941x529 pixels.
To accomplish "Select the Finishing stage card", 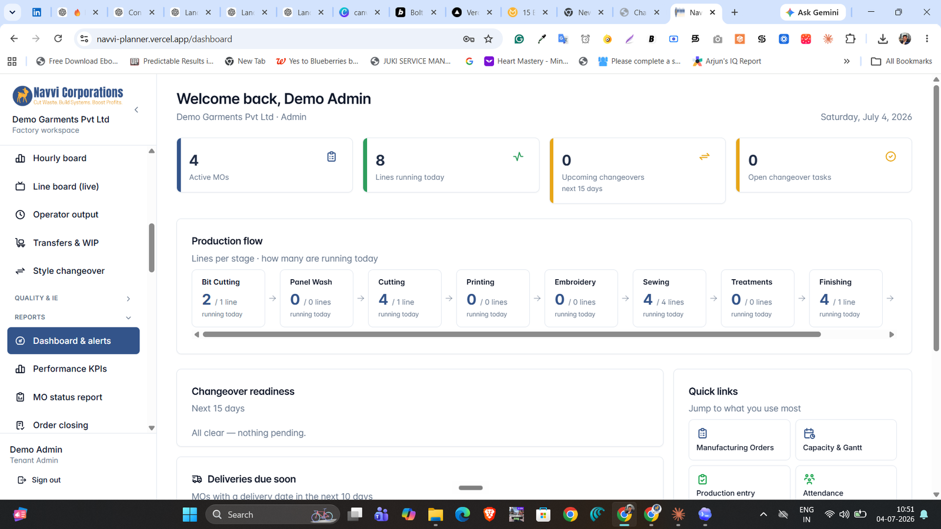I will [x=846, y=298].
